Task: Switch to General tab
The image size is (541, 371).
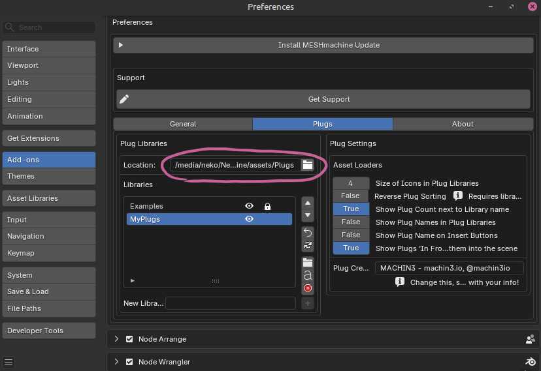Action: (183, 124)
